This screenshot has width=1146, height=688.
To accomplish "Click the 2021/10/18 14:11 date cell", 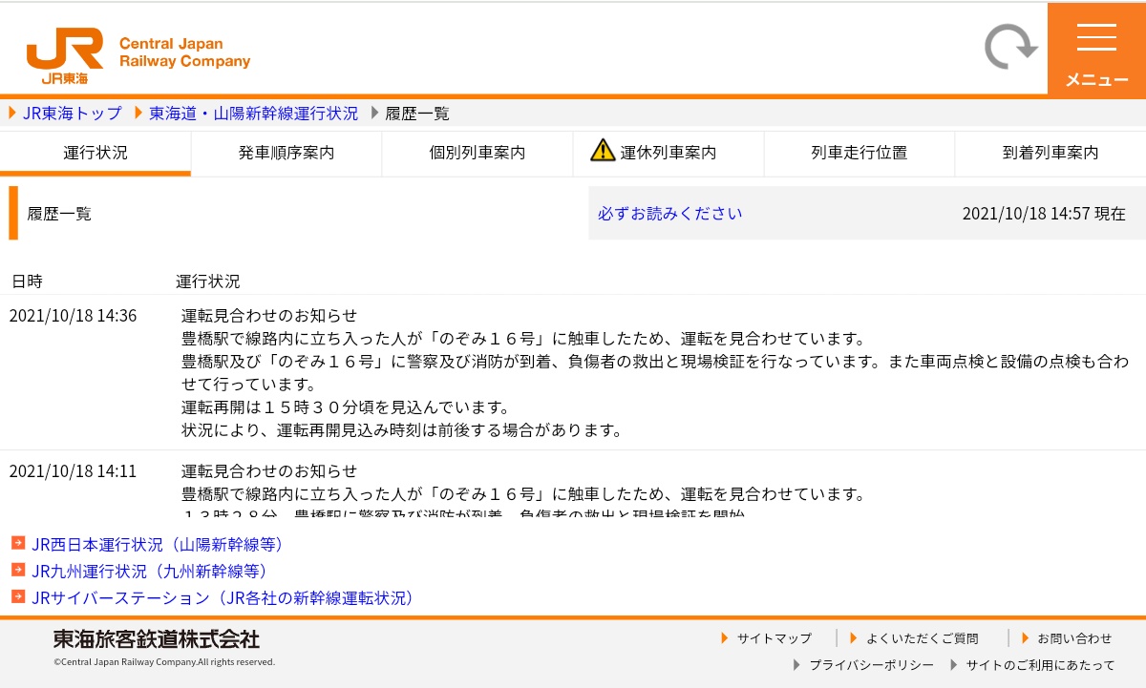I will [x=73, y=471].
